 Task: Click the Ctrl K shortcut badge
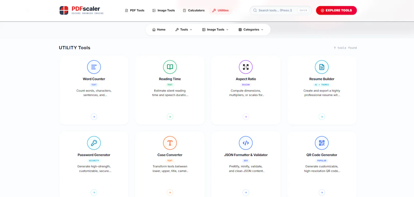click(x=303, y=10)
